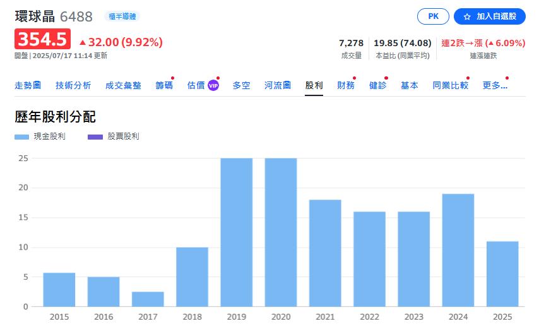
Task: Click the star icon in 加入自選股
Action: [467, 16]
